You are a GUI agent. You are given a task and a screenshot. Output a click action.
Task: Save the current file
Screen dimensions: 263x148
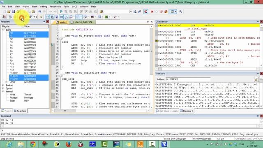click(x=14, y=12)
